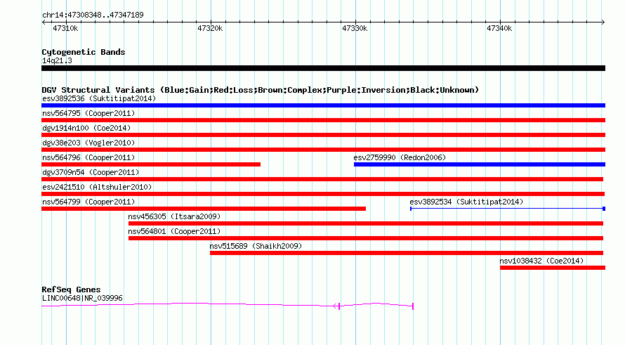
Task: Select the dgv38e203 (Vogler2010) label
Action: click(x=88, y=143)
